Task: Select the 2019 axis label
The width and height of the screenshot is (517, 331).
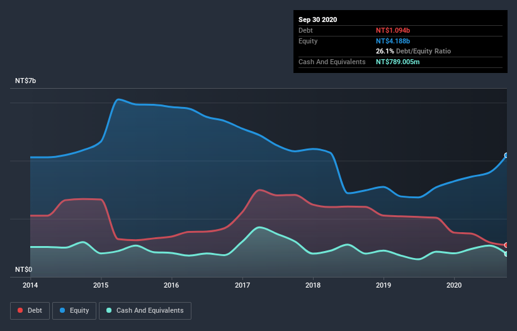Action: (x=383, y=285)
